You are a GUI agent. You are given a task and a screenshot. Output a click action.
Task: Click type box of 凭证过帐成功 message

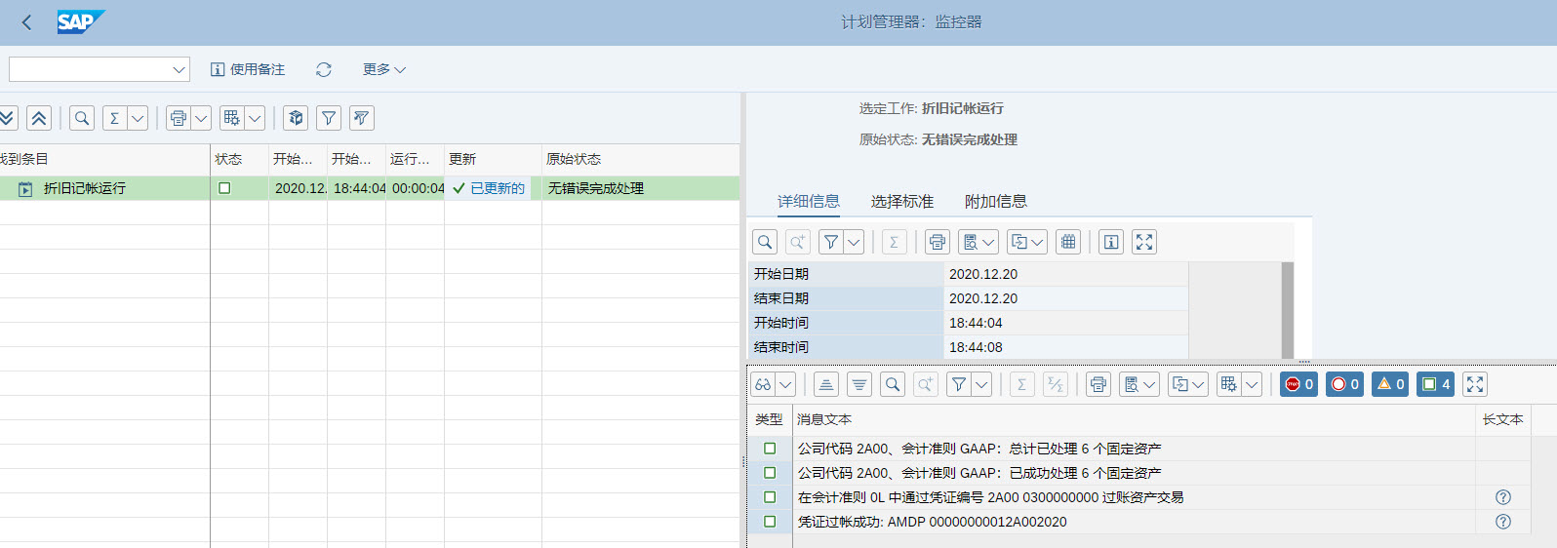(x=770, y=522)
